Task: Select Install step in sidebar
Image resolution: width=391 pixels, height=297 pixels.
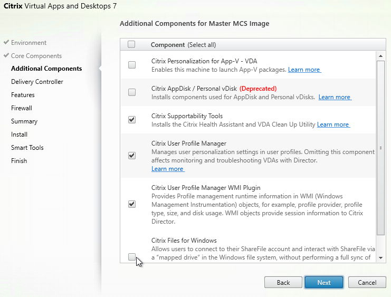Action: [19, 135]
